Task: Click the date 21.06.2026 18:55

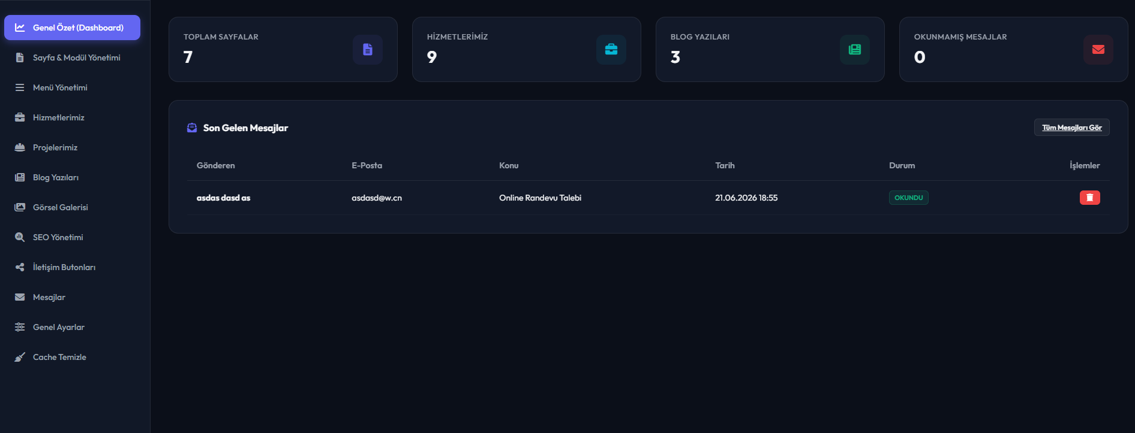Action: [x=746, y=198]
